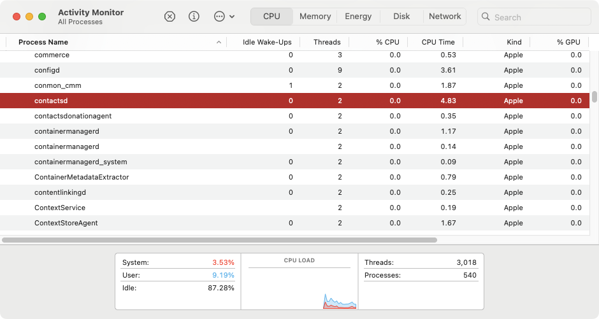This screenshot has width=599, height=319.
Task: Click the Idle percentage 87.28%
Action: pyautogui.click(x=221, y=288)
